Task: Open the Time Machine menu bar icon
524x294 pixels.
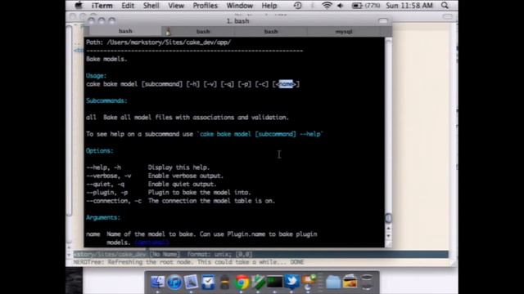Action: coord(297,6)
